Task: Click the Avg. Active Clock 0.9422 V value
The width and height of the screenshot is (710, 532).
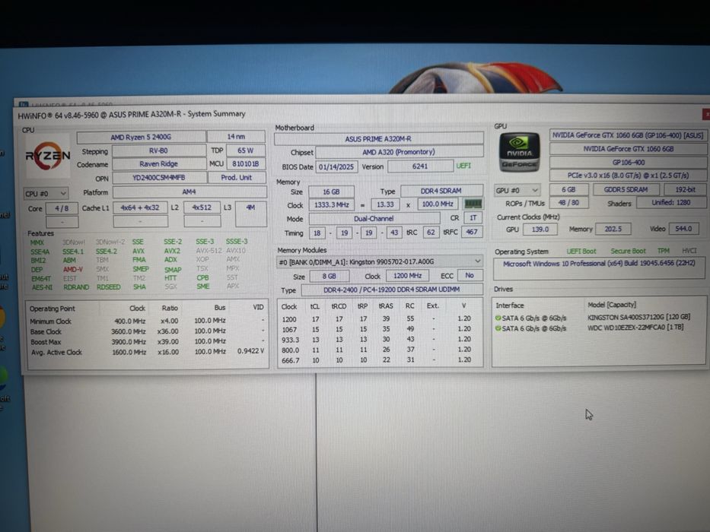Action: pos(250,351)
